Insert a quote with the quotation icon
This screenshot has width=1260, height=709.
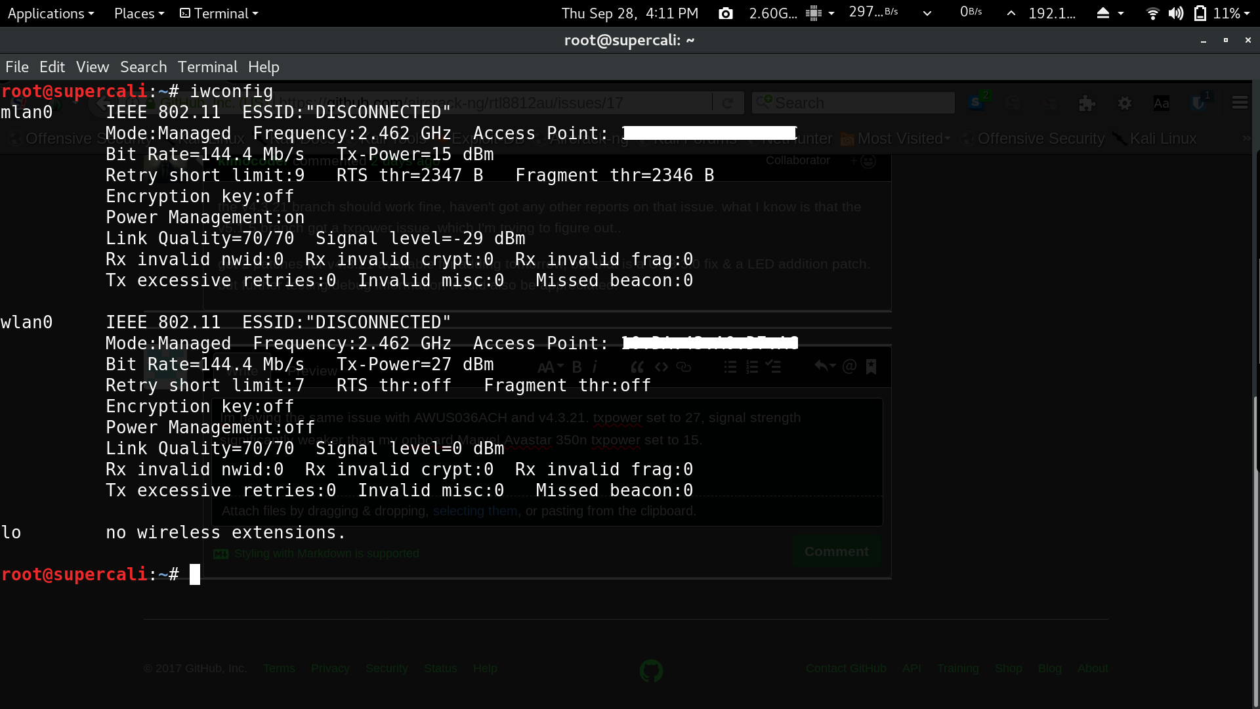pos(637,367)
